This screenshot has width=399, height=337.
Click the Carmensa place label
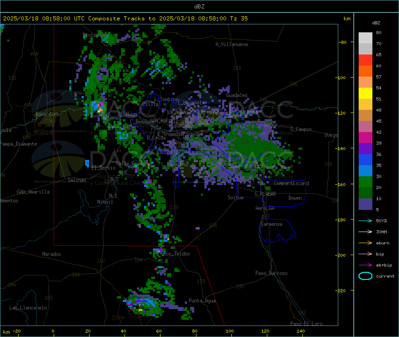click(271, 224)
